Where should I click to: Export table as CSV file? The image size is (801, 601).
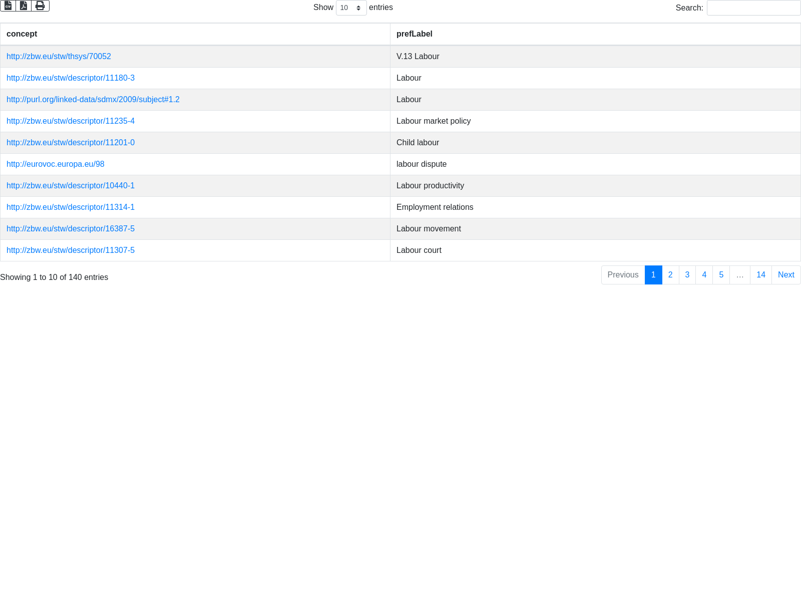(x=8, y=6)
